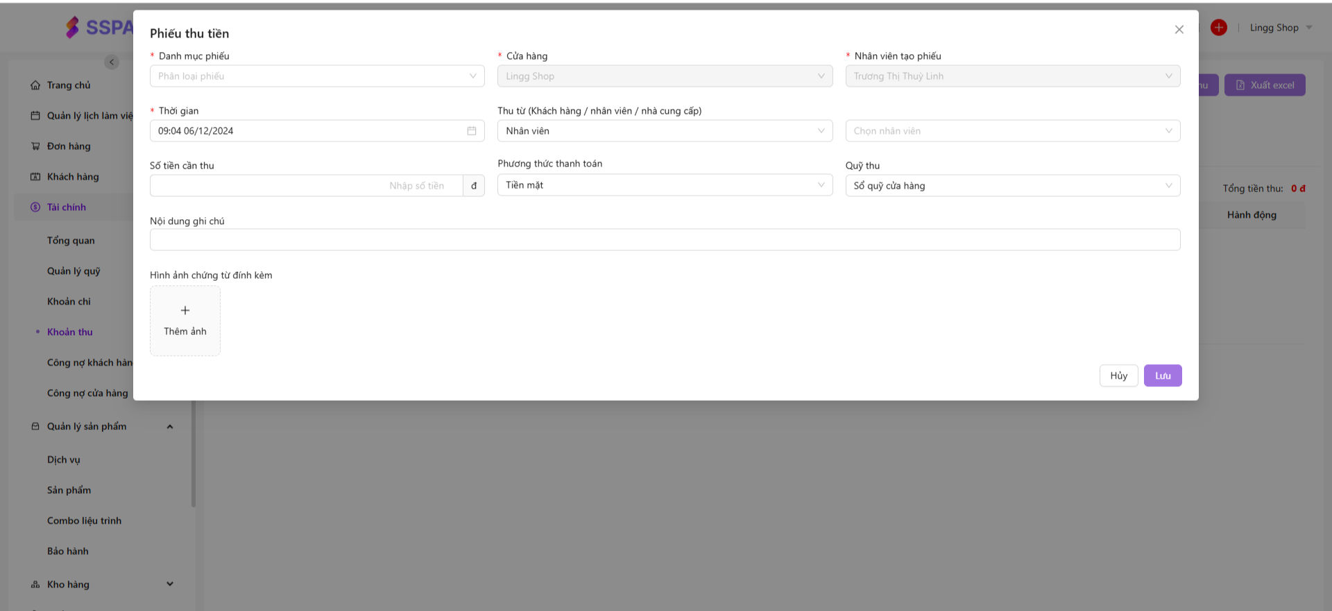Image resolution: width=1332 pixels, height=611 pixels.
Task: Select Khoản thu submenu item
Action: click(x=70, y=332)
